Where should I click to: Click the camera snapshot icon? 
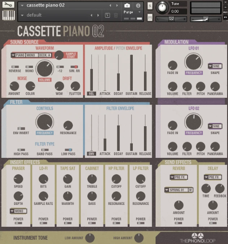(127, 6)
